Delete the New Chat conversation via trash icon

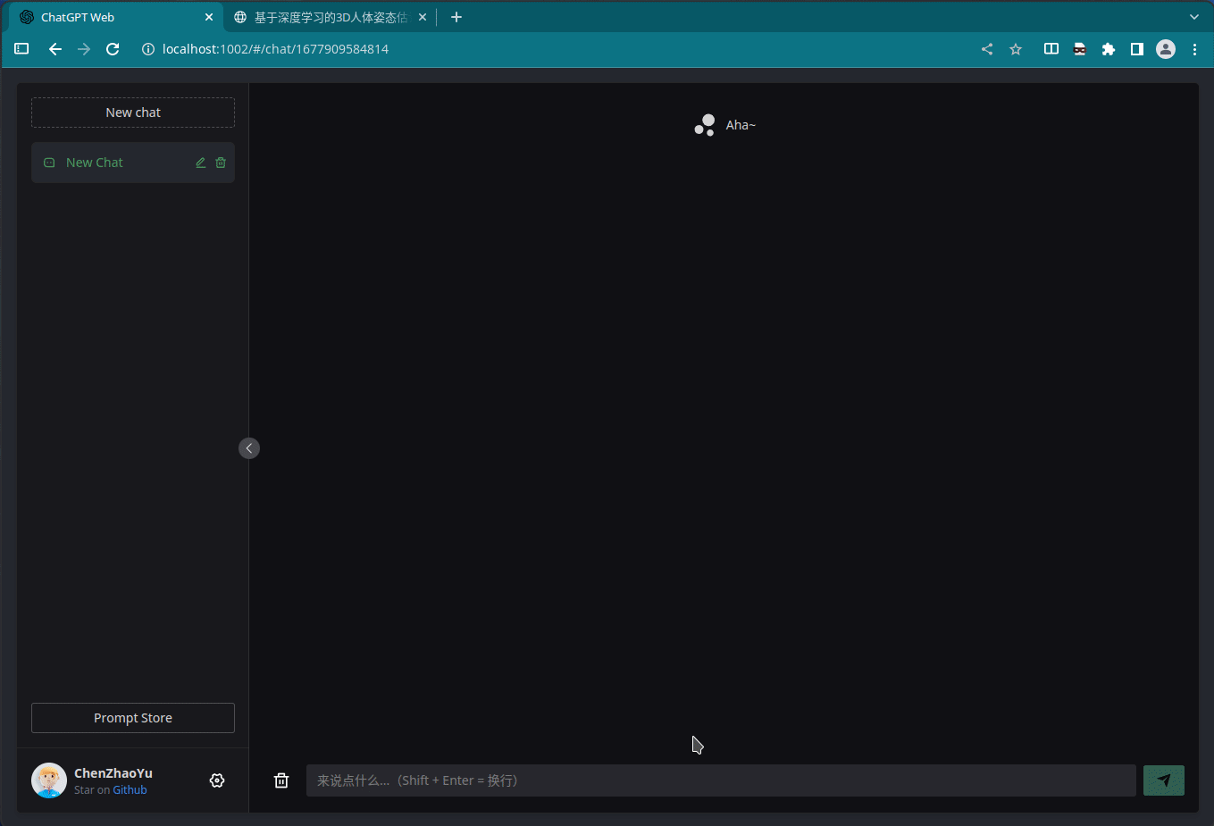220,163
